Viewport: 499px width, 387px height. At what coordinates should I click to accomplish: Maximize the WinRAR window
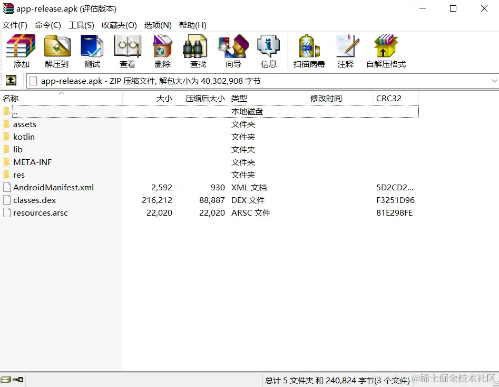(x=453, y=8)
